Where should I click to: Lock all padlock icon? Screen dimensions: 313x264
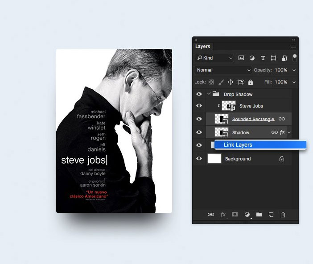coord(251,82)
